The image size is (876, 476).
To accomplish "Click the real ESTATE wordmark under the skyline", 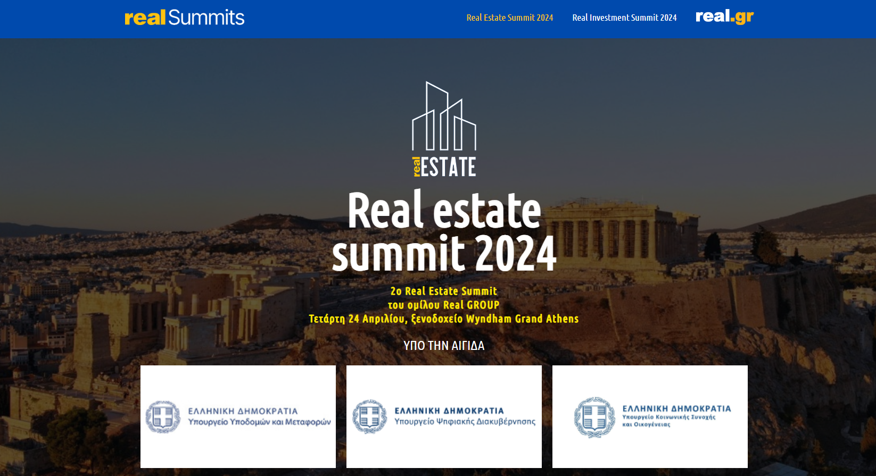I will (x=444, y=167).
